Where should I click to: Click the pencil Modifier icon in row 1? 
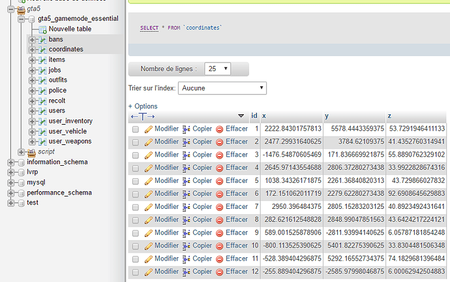[x=149, y=129]
